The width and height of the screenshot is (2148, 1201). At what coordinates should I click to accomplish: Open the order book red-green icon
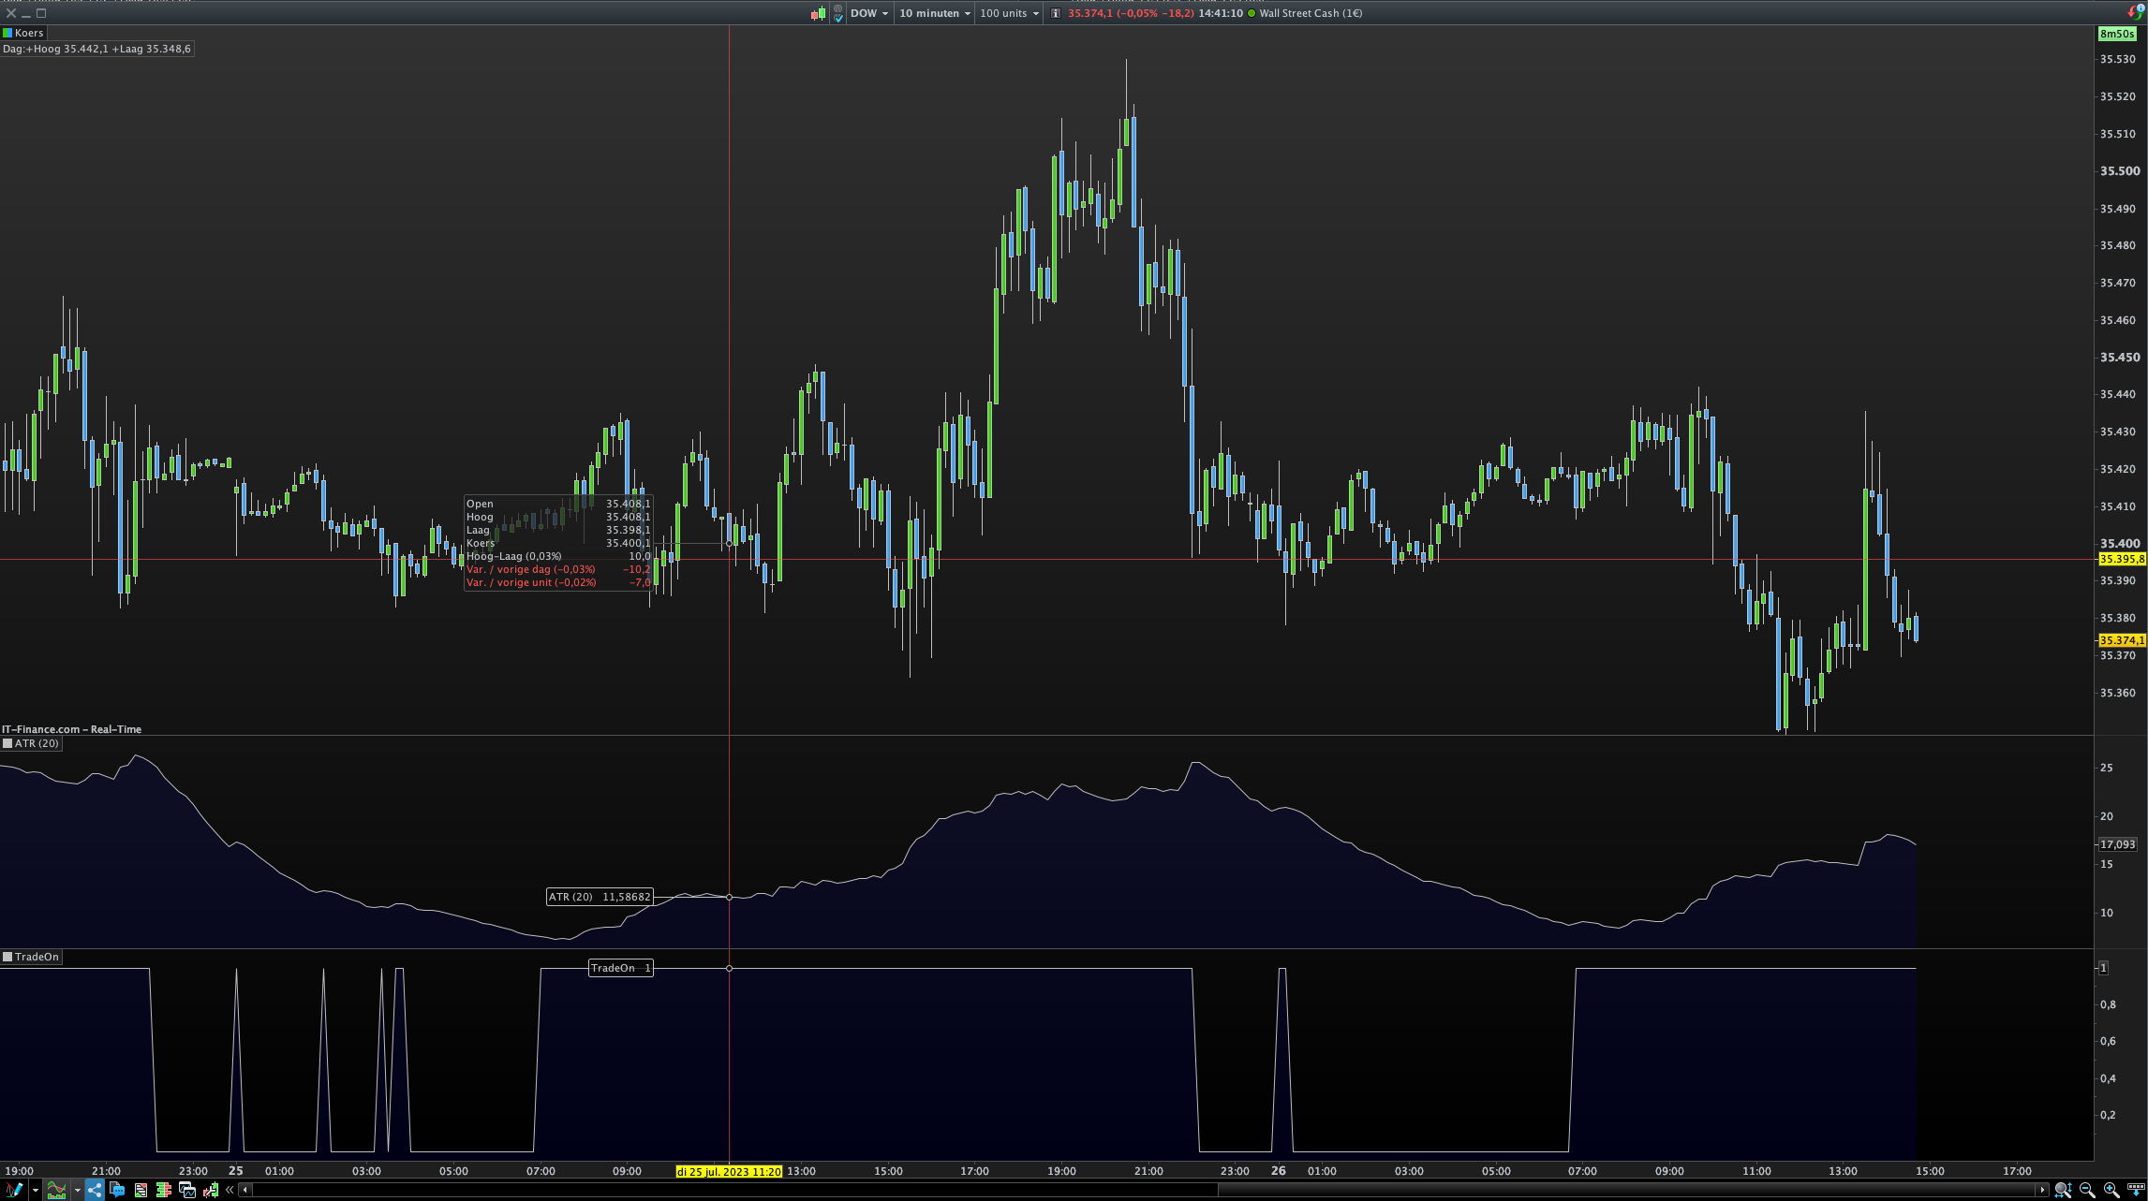pos(164,1190)
